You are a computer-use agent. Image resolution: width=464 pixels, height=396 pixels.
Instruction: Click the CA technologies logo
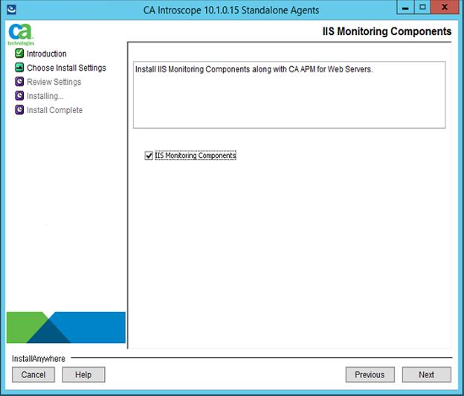21,34
